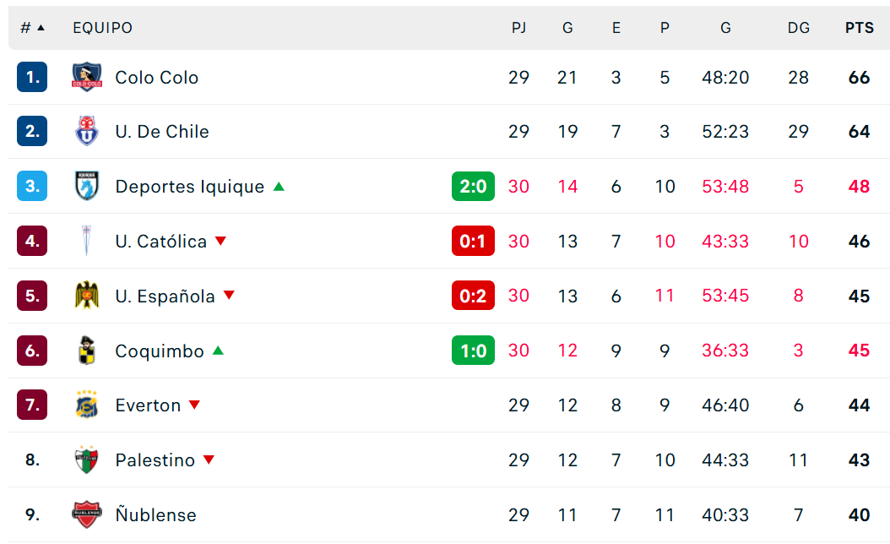Open the Everton crest icon

(x=87, y=405)
